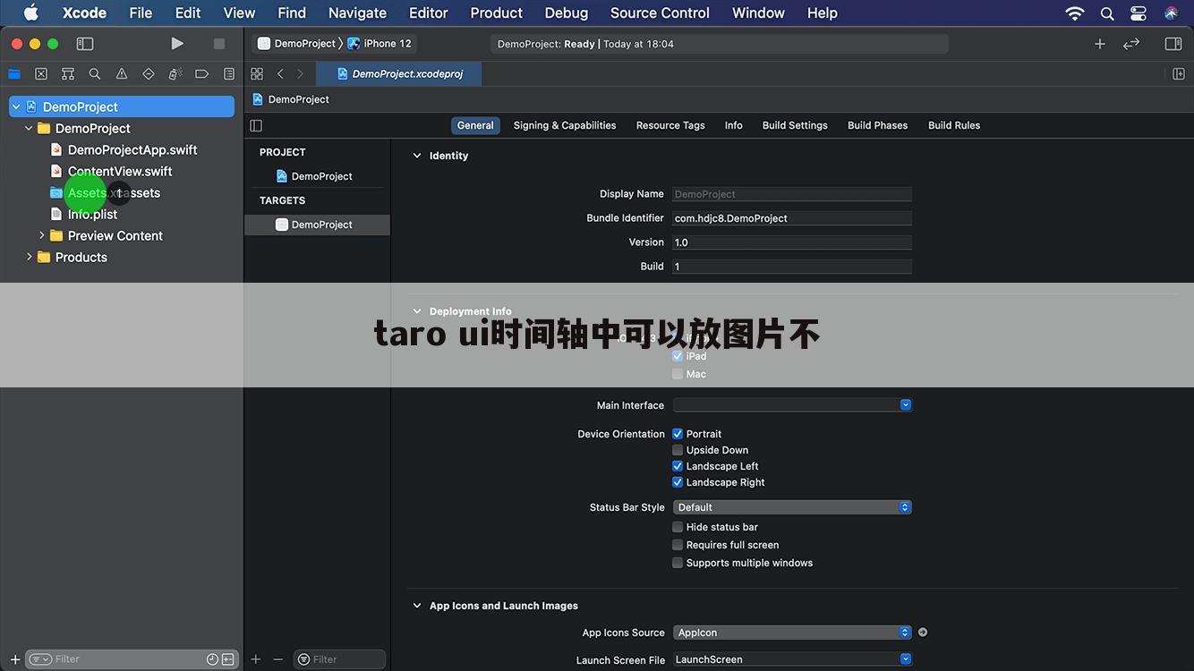Select DemoProject under TARGETS
Screen dimensions: 1194x671
pyautogui.click(x=317, y=225)
